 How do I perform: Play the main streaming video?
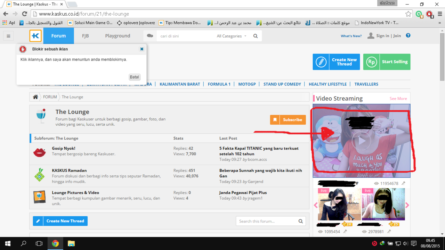pos(361,141)
